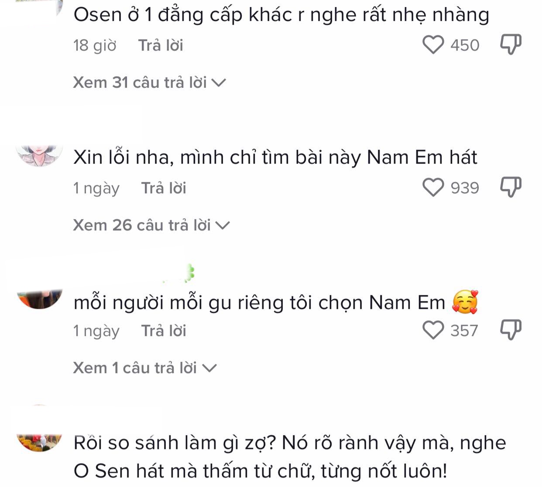Image resolution: width=542 pixels, height=487 pixels.
Task: Dislike the 'mỗi người mỗi gu' comment
Action: pos(511,330)
